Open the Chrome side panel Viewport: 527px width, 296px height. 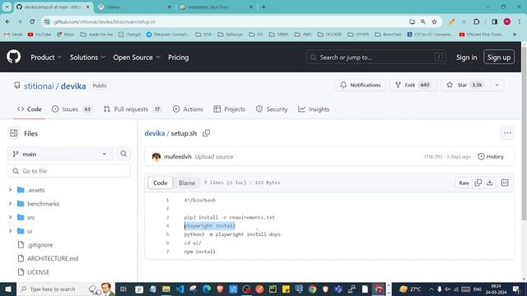click(x=494, y=21)
